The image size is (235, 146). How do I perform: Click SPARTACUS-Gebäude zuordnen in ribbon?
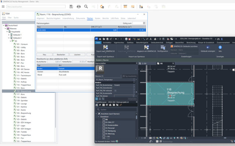pos(184,46)
